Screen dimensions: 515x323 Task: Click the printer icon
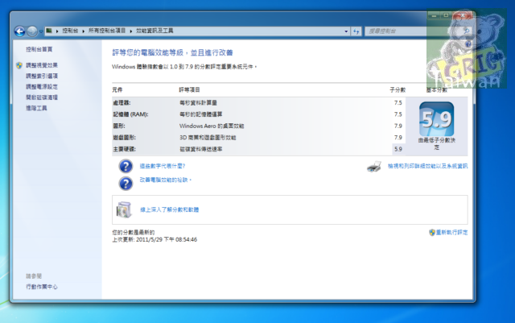coord(374,167)
